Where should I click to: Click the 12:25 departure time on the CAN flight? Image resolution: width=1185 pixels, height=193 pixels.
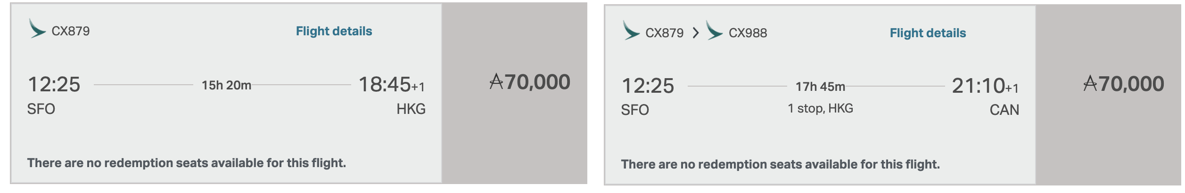point(648,86)
